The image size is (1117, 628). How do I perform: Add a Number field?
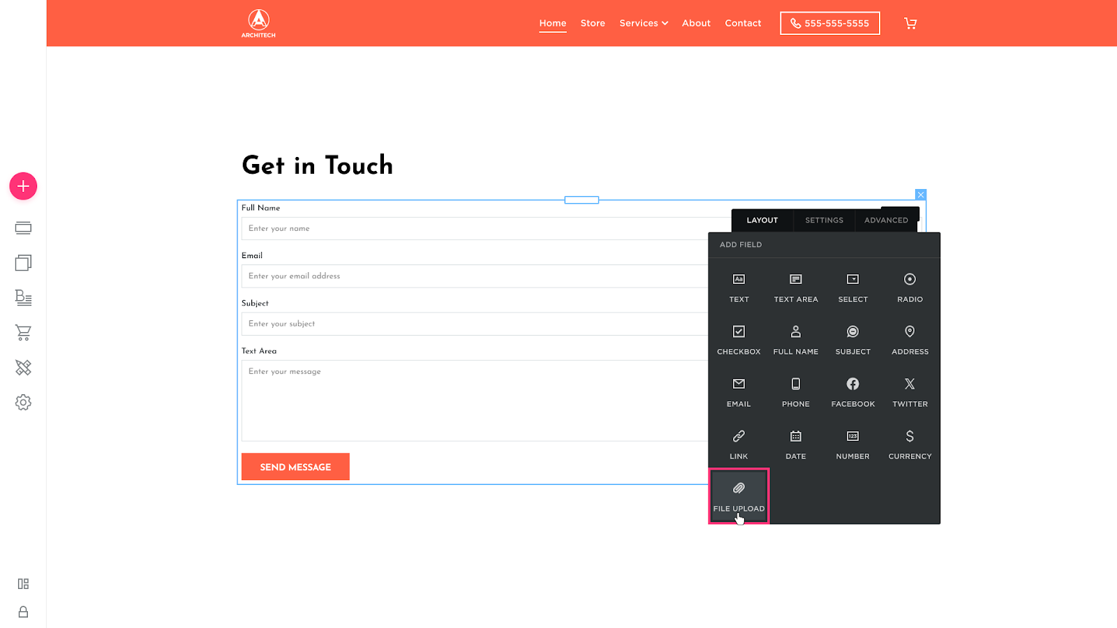click(x=853, y=445)
